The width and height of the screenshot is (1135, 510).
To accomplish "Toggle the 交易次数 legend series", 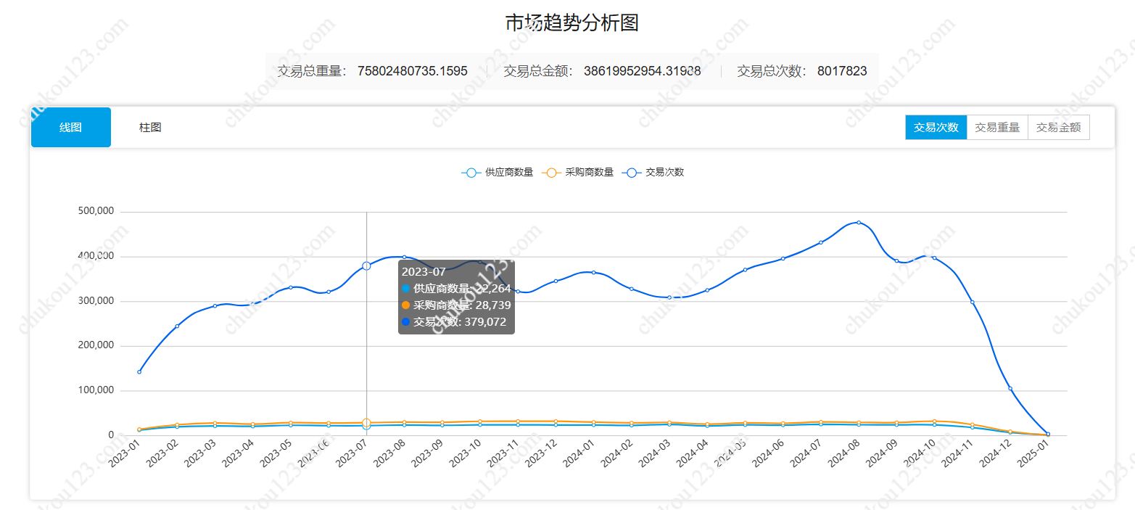I will [x=653, y=173].
